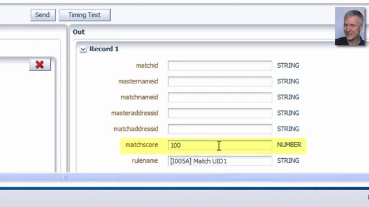
Task: Click into the matchnameid field
Action: [x=220, y=97]
